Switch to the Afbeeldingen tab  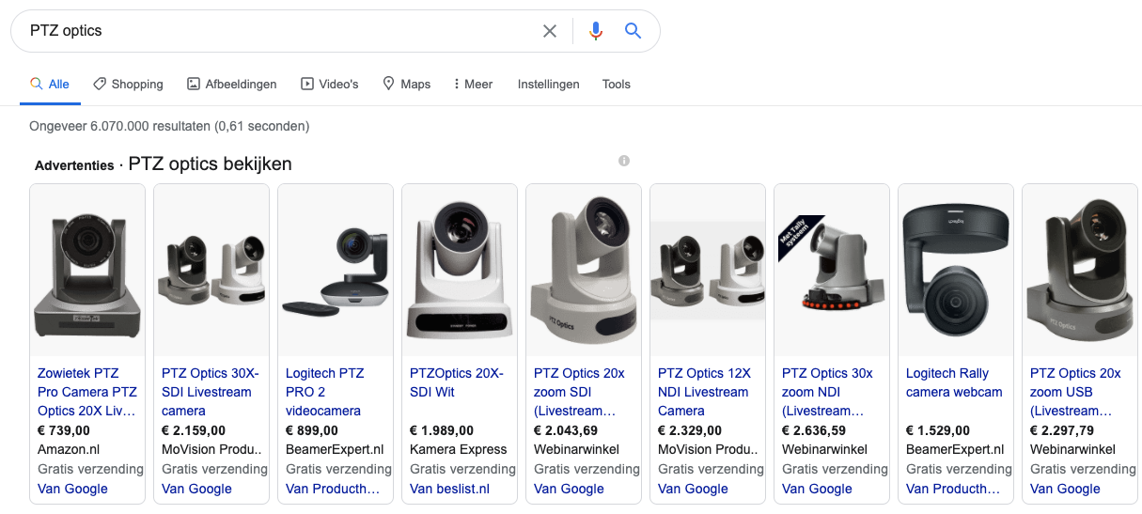(x=232, y=84)
